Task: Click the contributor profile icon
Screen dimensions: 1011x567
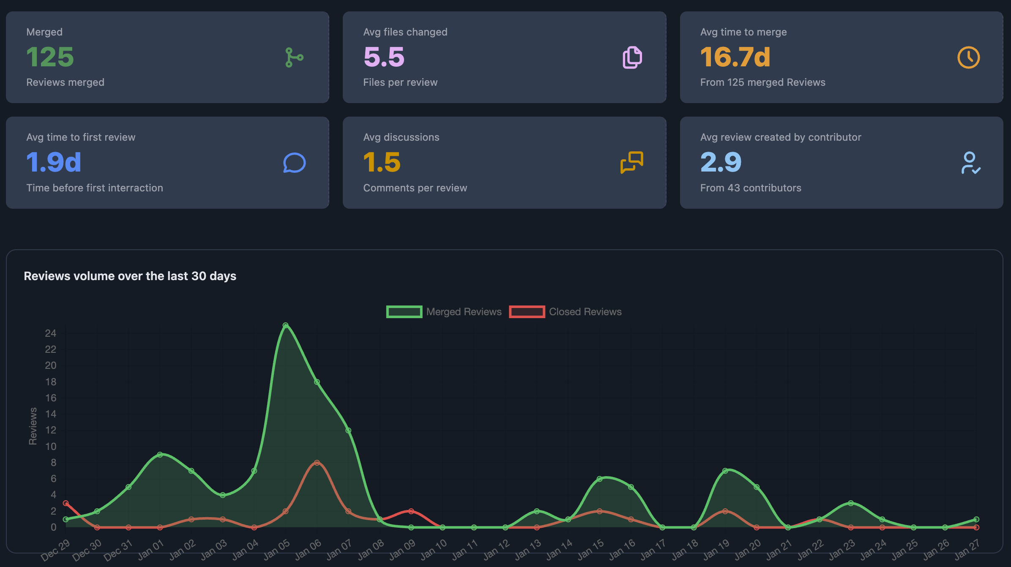Action: 970,163
